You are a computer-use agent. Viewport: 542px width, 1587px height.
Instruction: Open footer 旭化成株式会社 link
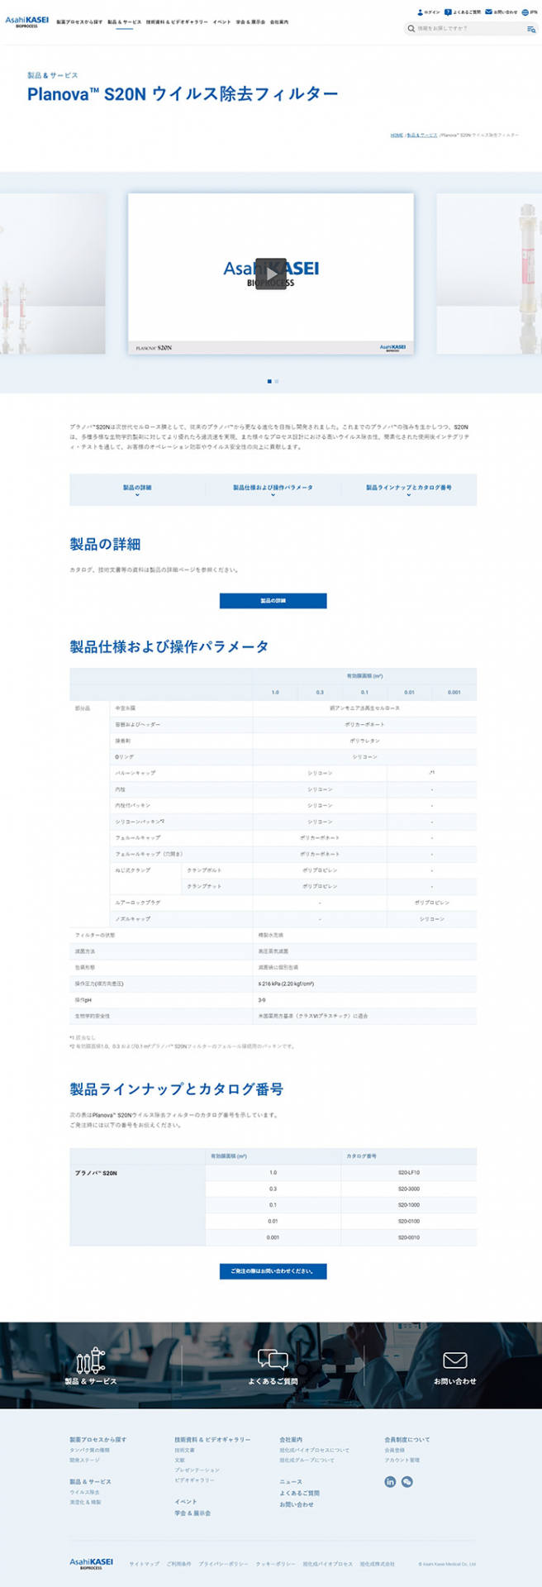pos(377,1564)
